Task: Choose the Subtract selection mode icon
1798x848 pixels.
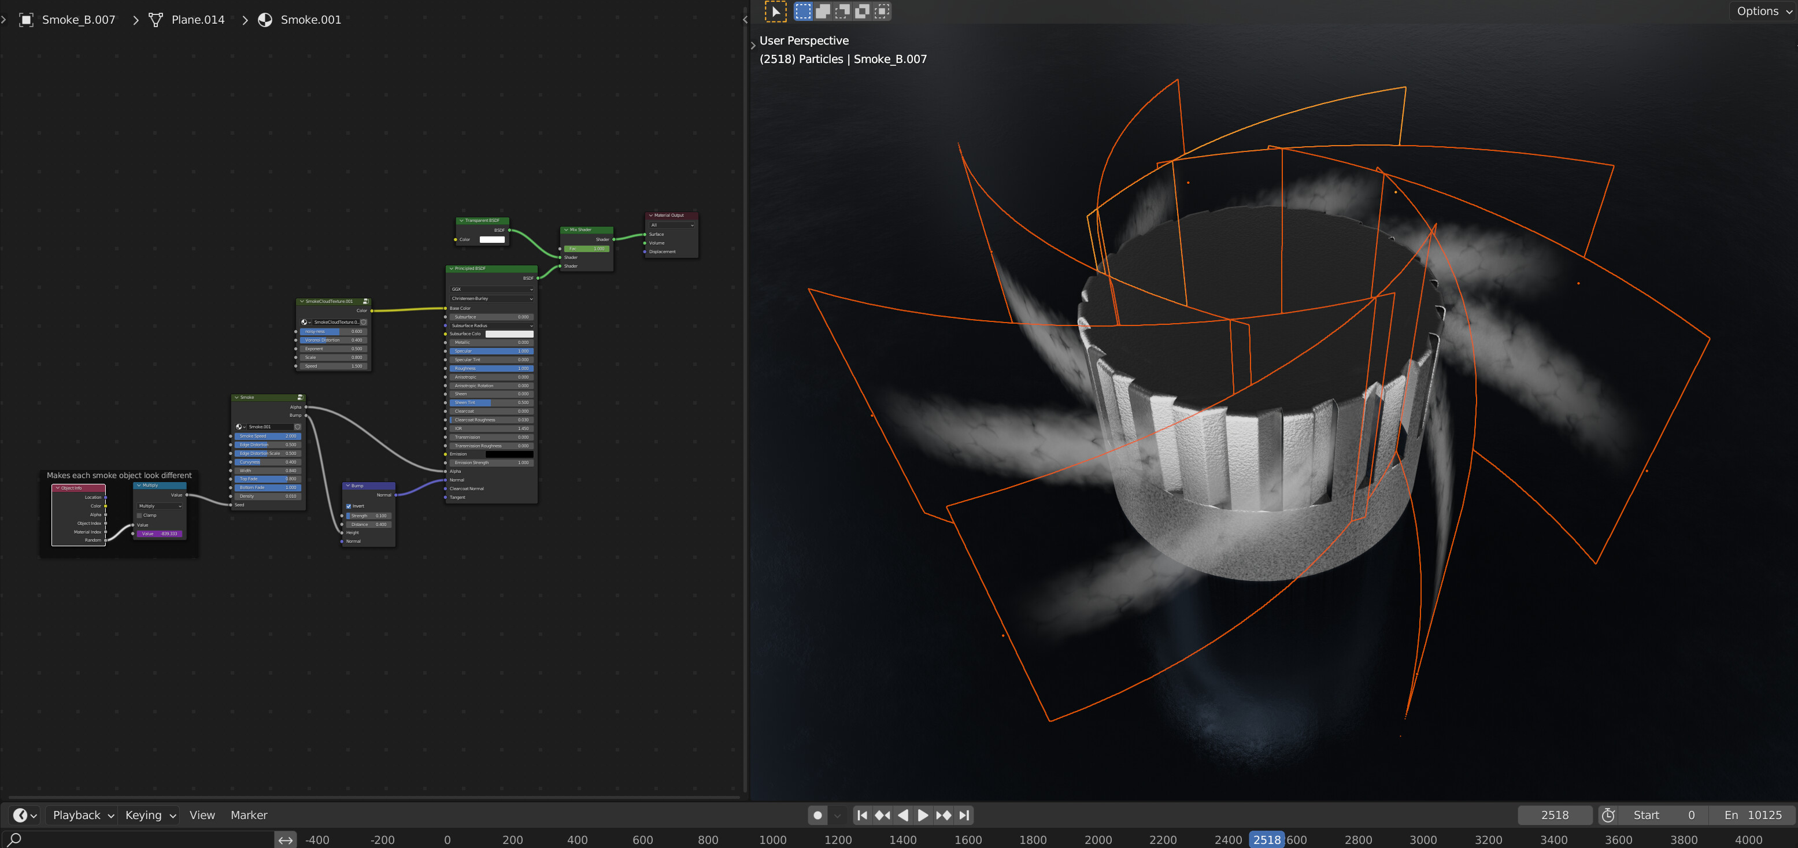Action: pyautogui.click(x=842, y=11)
